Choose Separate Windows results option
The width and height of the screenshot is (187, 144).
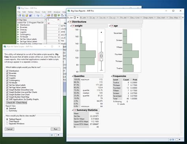(7, 124)
